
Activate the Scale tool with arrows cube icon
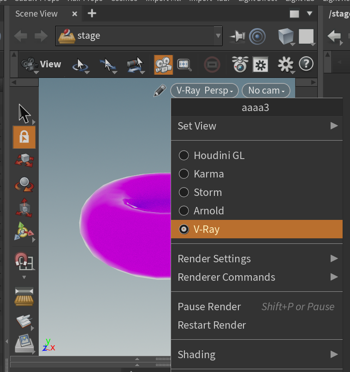click(24, 208)
